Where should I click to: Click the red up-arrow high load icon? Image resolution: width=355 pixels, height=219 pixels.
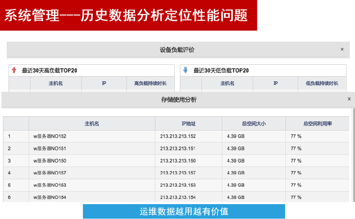(x=14, y=70)
